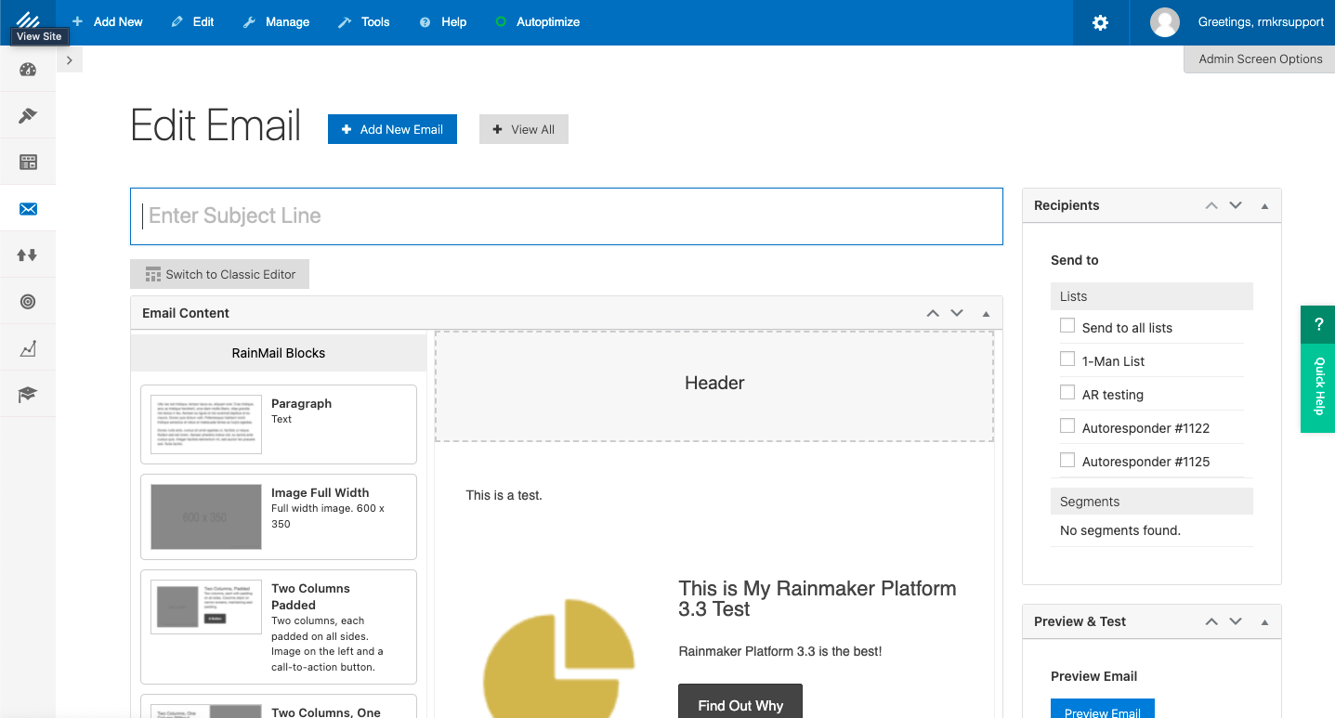Collapse the Preview & Test panel
The width and height of the screenshot is (1335, 718).
point(1264,621)
